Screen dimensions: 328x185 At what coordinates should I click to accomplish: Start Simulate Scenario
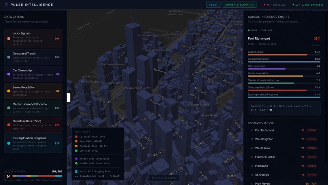[x=239, y=4]
